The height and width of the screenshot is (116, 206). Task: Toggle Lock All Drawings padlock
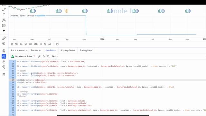[x=4, y=62]
